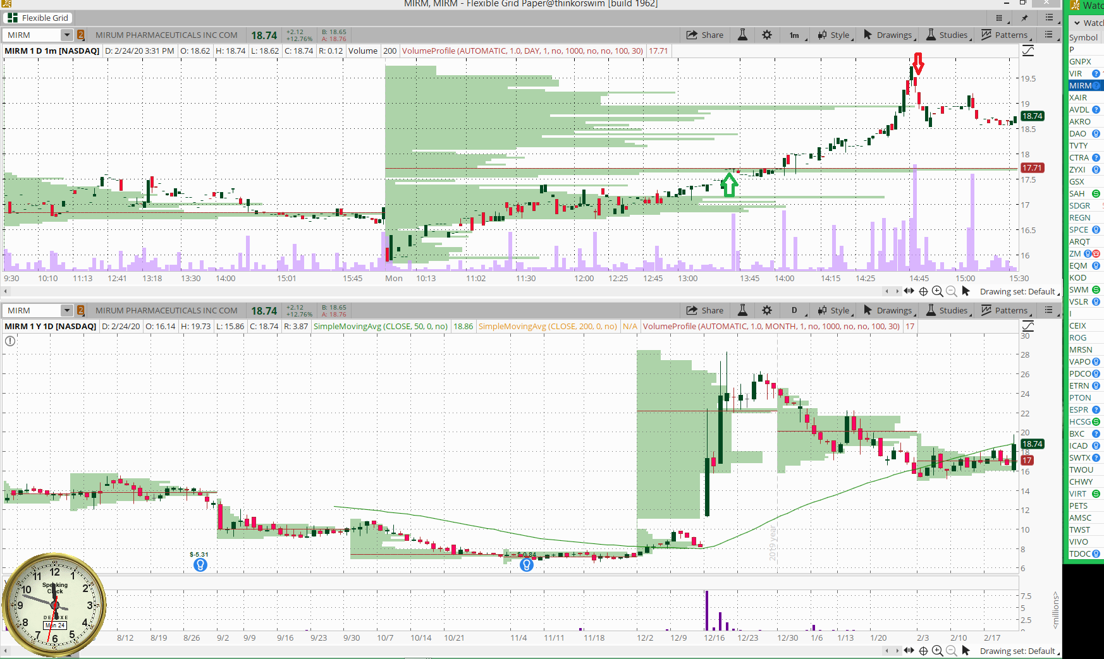The width and height of the screenshot is (1104, 659).
Task: Collapse the Watchlist panel chevron
Action: (1077, 23)
